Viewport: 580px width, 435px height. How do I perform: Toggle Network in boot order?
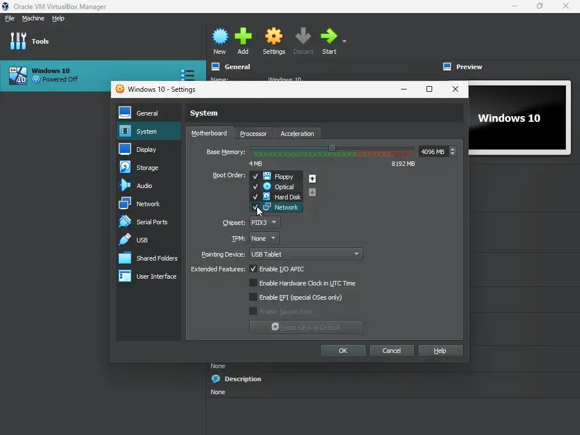click(255, 207)
